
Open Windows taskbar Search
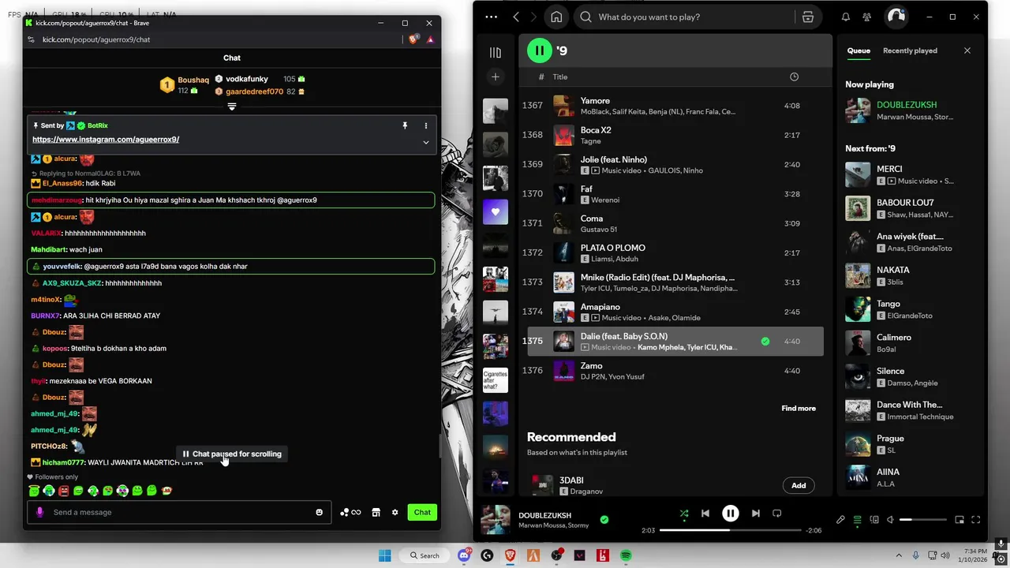(x=425, y=555)
